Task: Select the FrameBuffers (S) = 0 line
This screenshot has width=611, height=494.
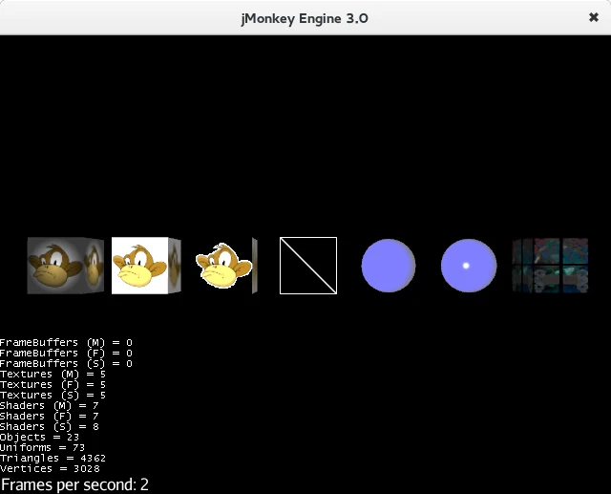Action: tap(66, 364)
